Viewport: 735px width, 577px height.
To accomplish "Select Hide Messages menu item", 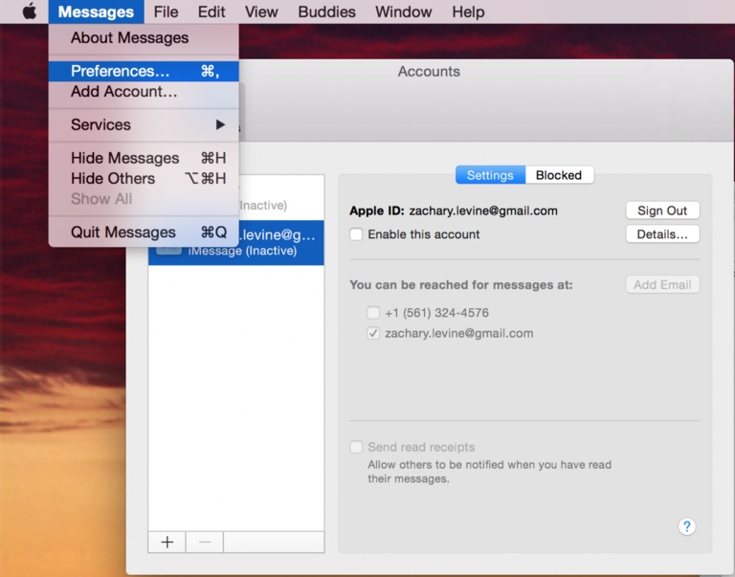I will click(144, 159).
